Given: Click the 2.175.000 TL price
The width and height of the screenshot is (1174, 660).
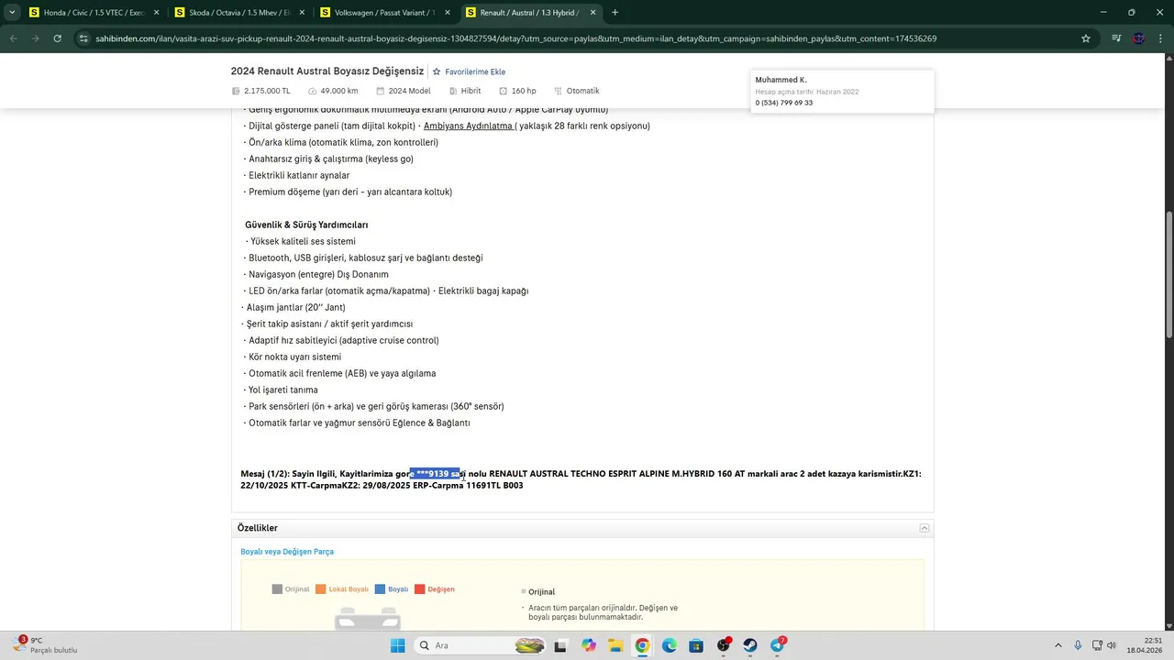Looking at the screenshot, I should 267,91.
